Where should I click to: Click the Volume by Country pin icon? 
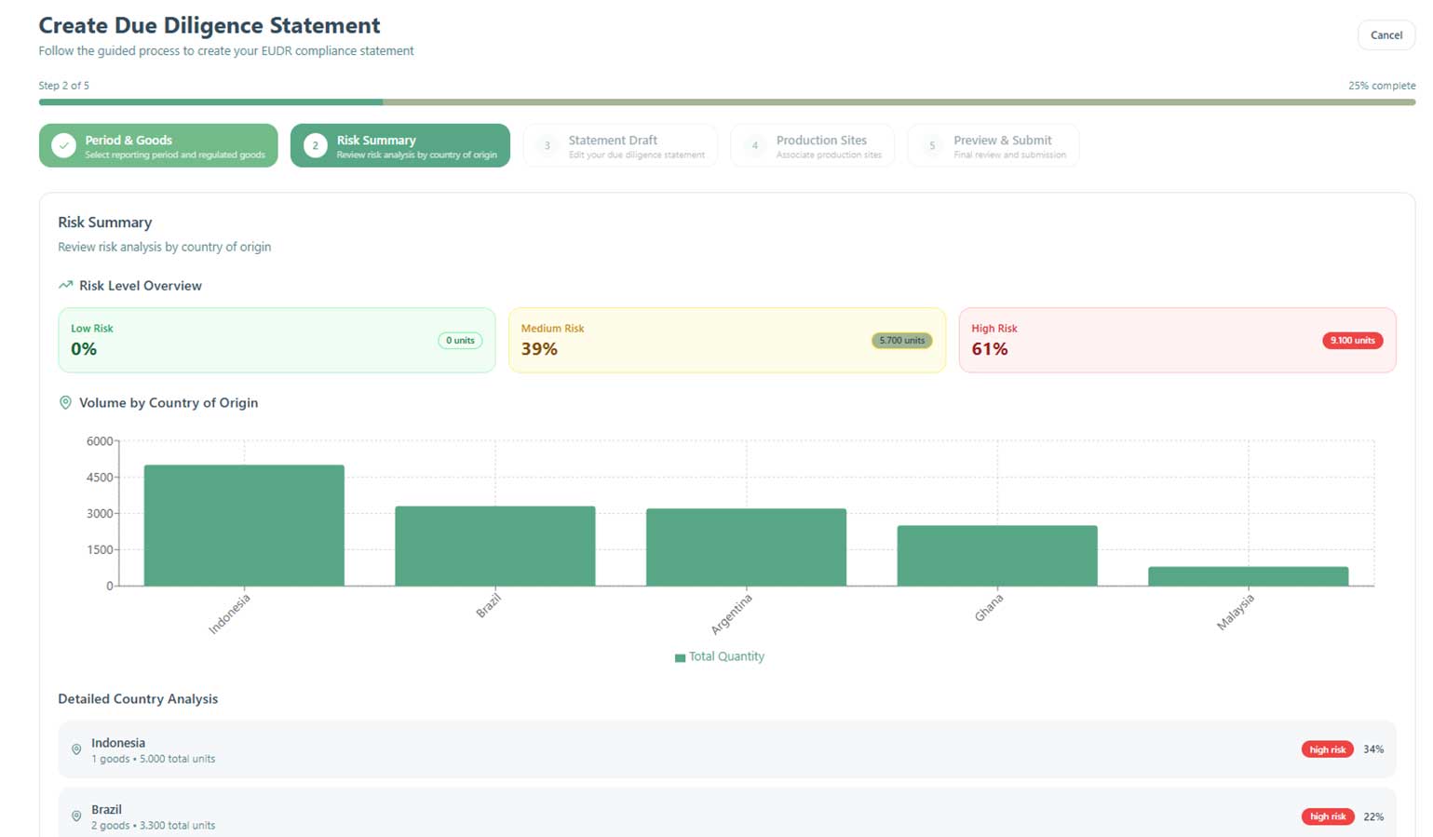(65, 403)
